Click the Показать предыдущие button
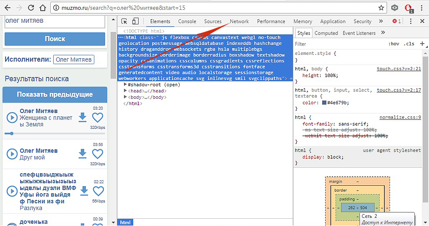Viewport: 429px width, 226px height. tap(55, 95)
